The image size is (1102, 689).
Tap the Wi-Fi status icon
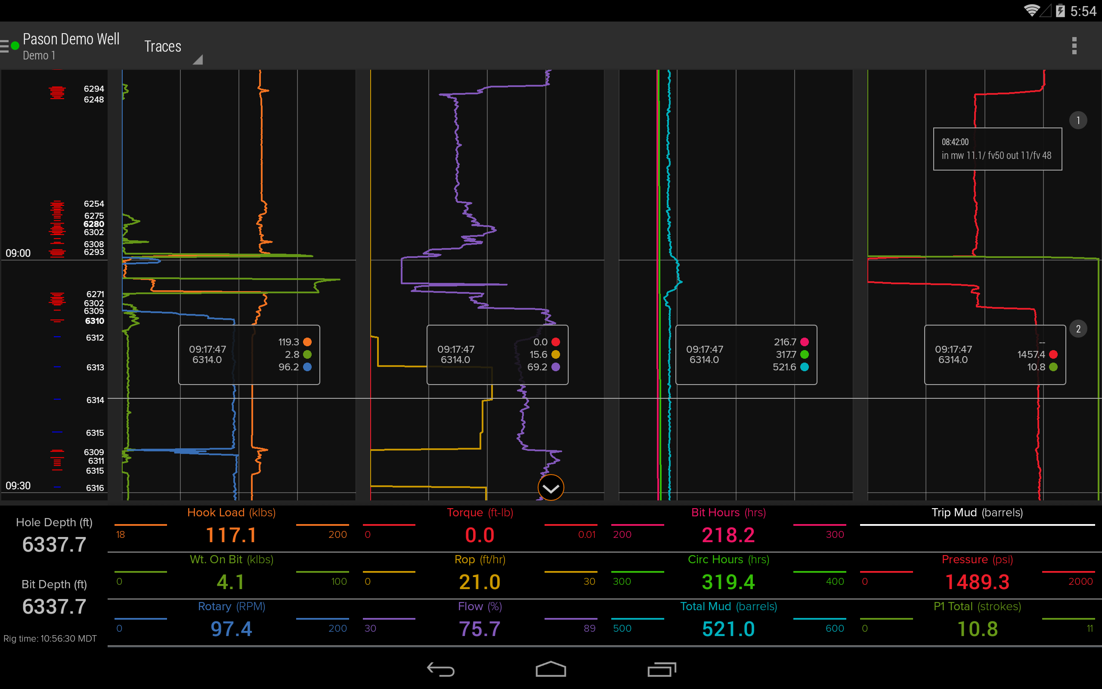(1032, 10)
